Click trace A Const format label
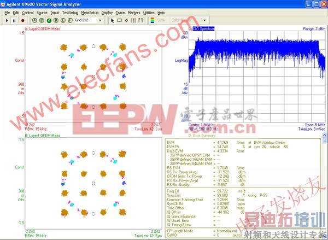This screenshot has width=328, height=240. pyautogui.click(x=20, y=61)
